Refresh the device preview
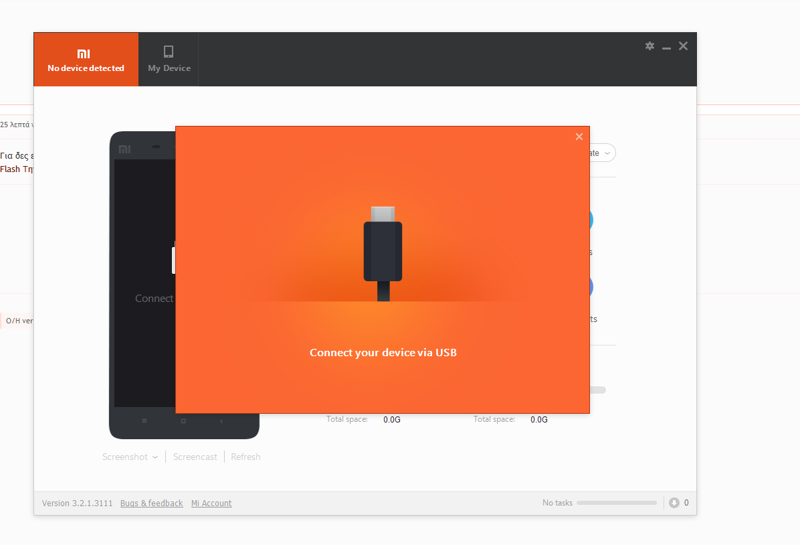Viewport: 800px width, 545px height. [x=245, y=457]
